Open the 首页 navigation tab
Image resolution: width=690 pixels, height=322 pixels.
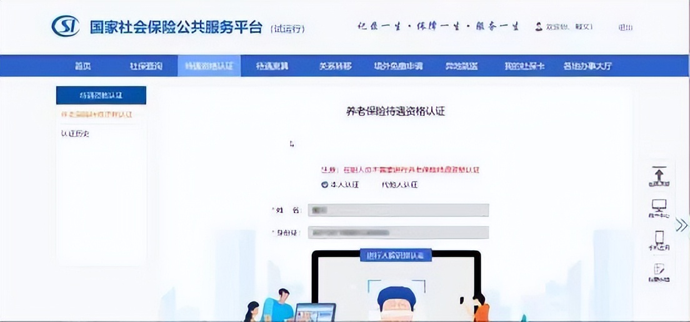82,66
